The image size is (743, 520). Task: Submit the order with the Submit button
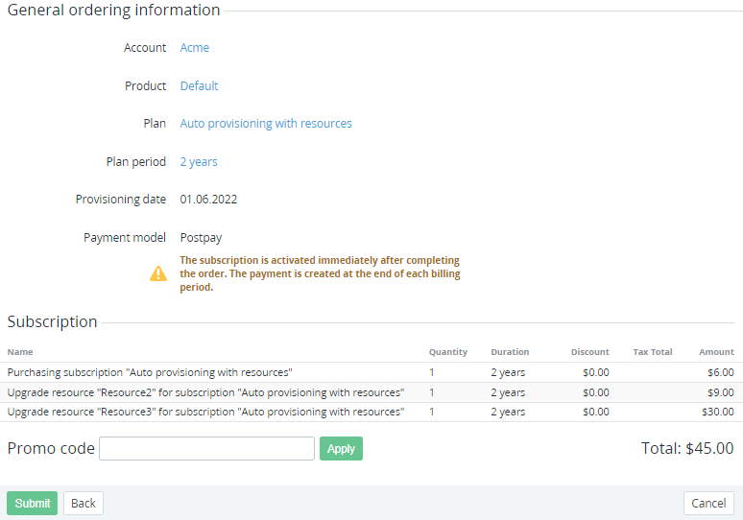coord(32,504)
